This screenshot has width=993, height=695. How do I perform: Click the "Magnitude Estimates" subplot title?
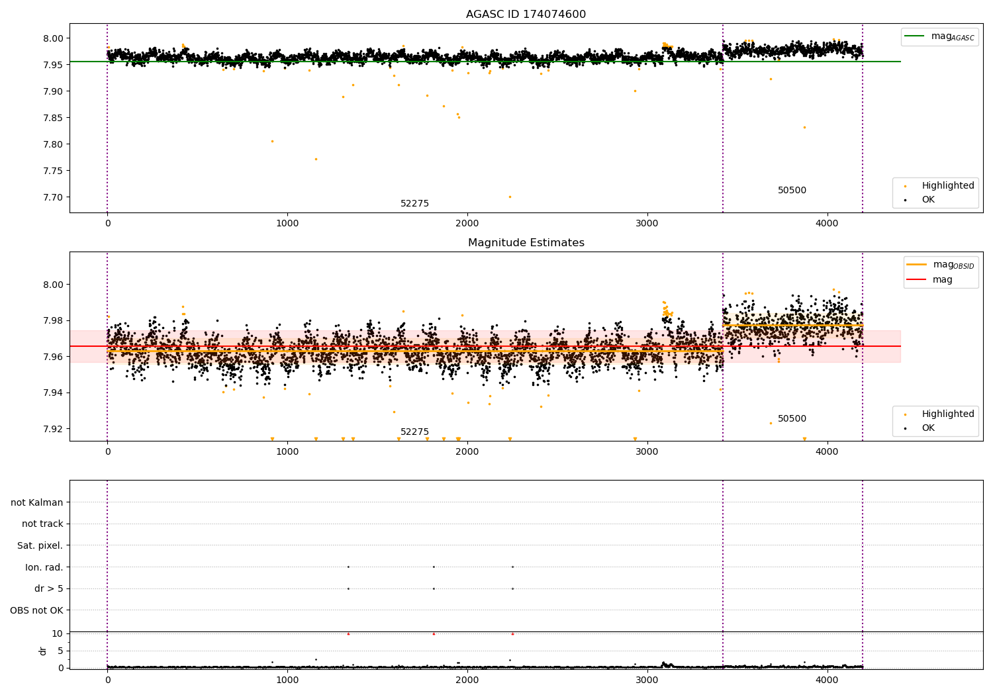[526, 243]
